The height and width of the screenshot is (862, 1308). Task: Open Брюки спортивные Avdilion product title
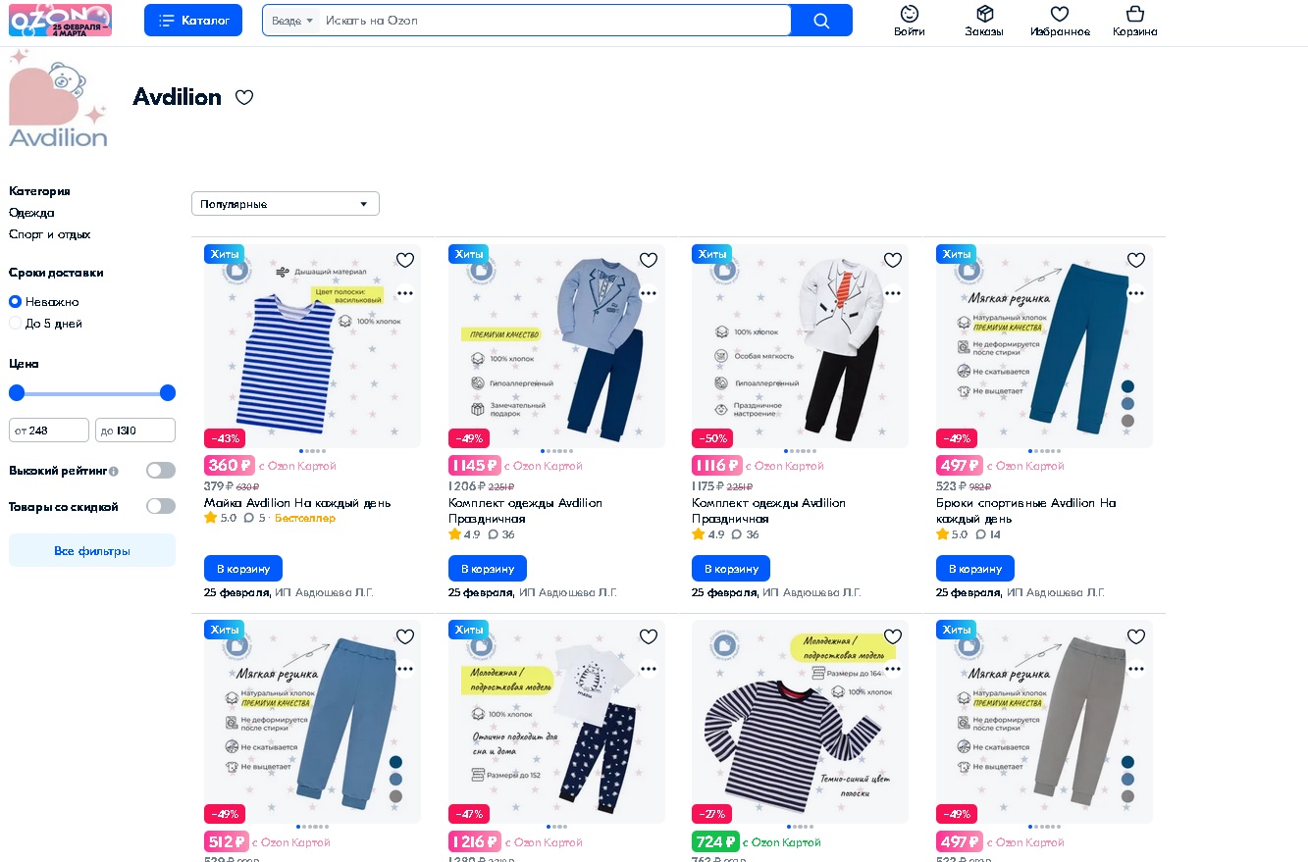click(1026, 511)
